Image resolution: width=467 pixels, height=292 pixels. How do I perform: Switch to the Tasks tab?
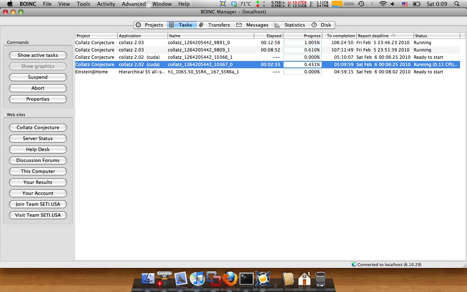tap(182, 25)
